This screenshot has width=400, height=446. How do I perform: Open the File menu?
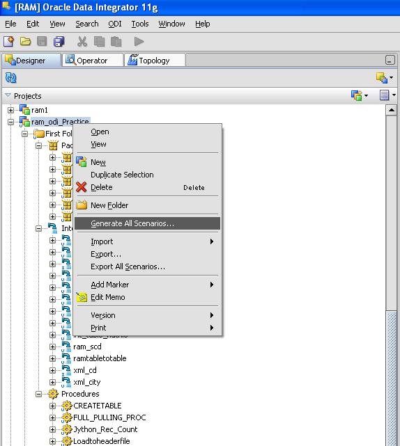click(11, 24)
